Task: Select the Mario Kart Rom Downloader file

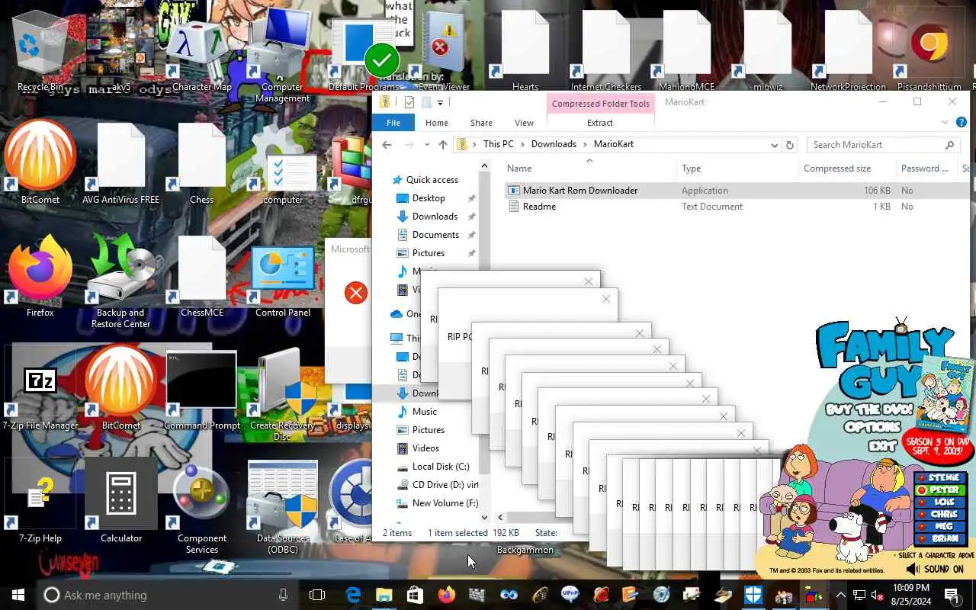Action: pyautogui.click(x=579, y=191)
